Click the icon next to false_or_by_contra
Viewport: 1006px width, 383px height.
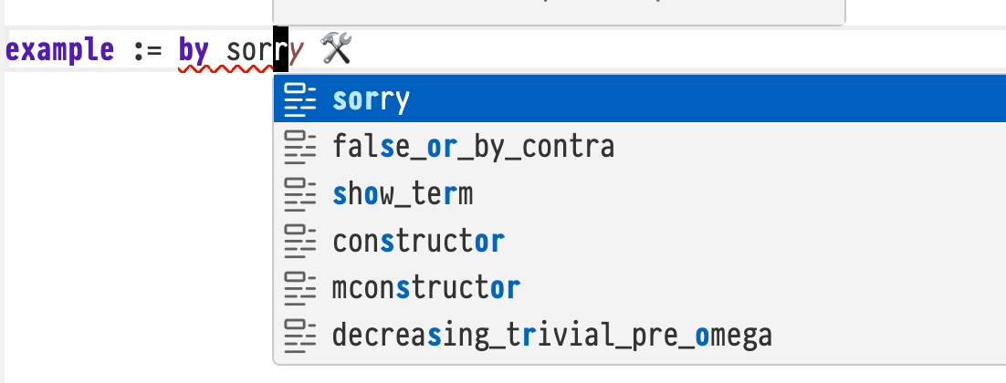coord(299,146)
